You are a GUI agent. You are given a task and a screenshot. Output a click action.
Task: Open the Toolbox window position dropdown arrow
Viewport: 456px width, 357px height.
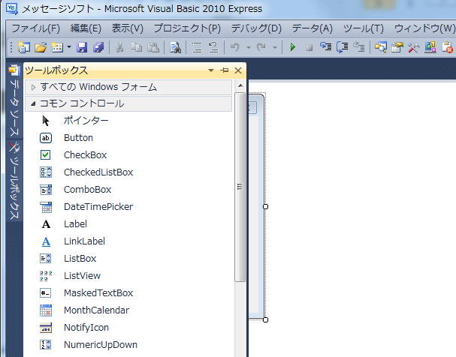pyautogui.click(x=211, y=70)
